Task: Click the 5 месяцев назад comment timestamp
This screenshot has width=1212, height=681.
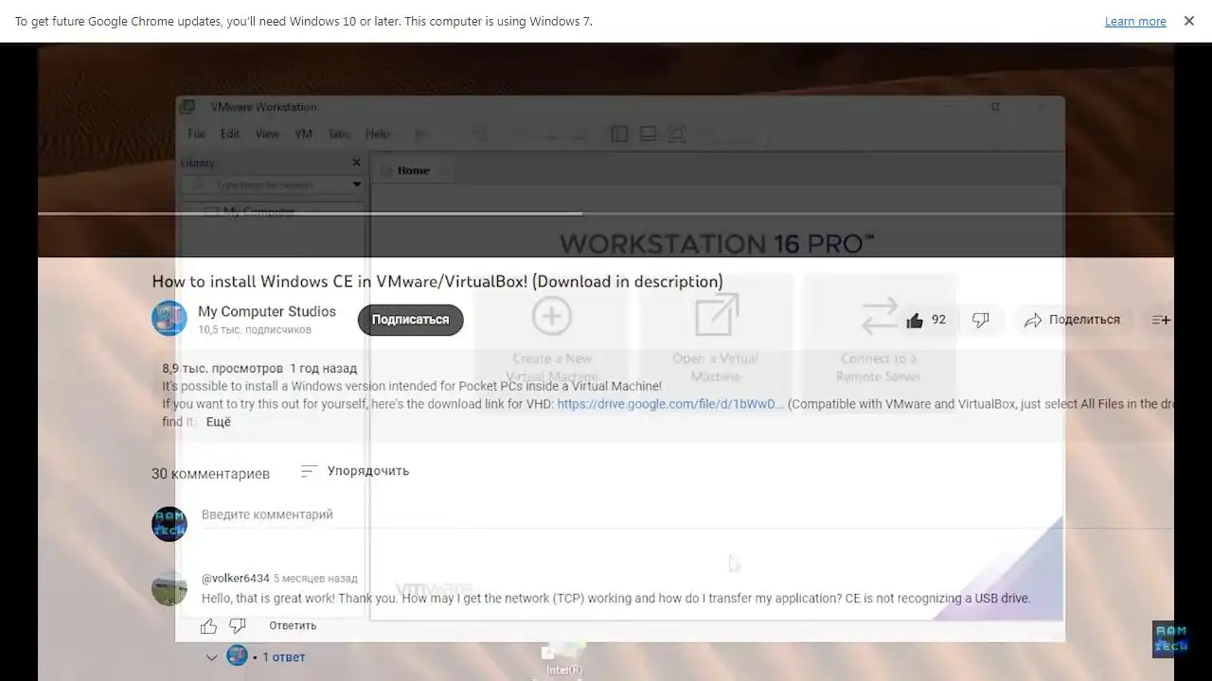Action: click(x=315, y=578)
